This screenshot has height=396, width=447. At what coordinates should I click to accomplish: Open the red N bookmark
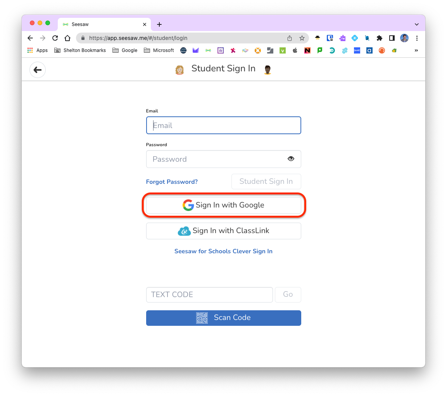tap(307, 50)
